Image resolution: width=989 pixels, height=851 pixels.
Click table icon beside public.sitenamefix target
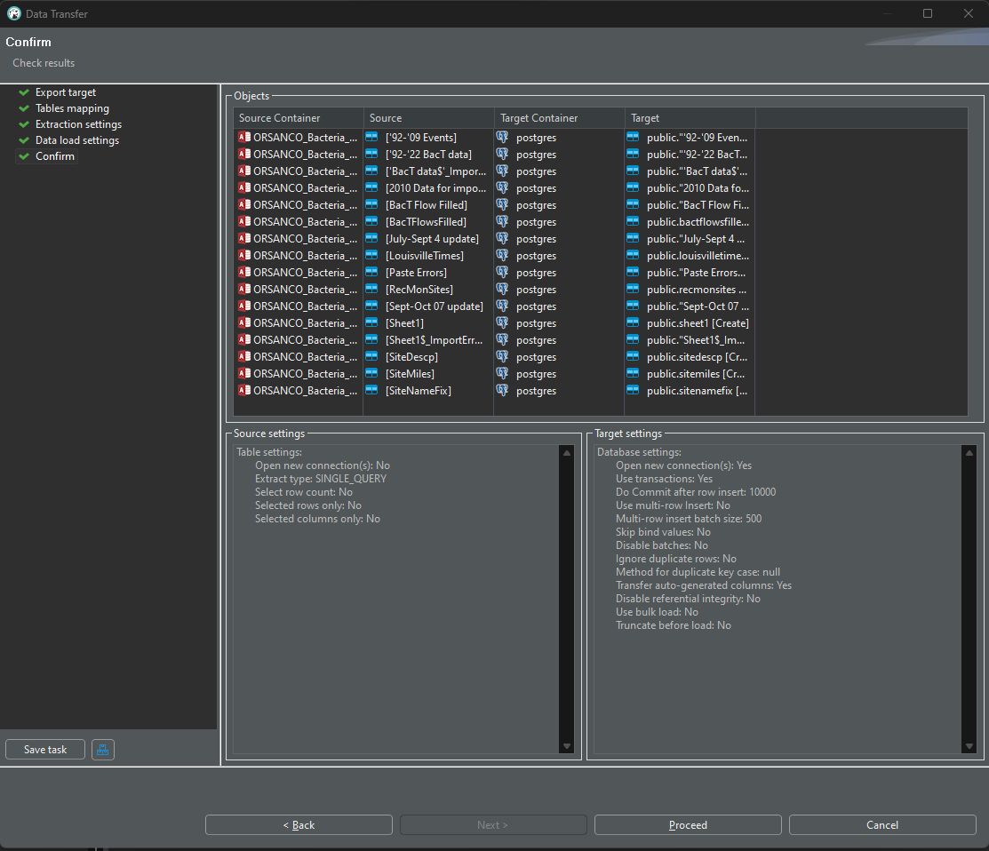point(633,390)
